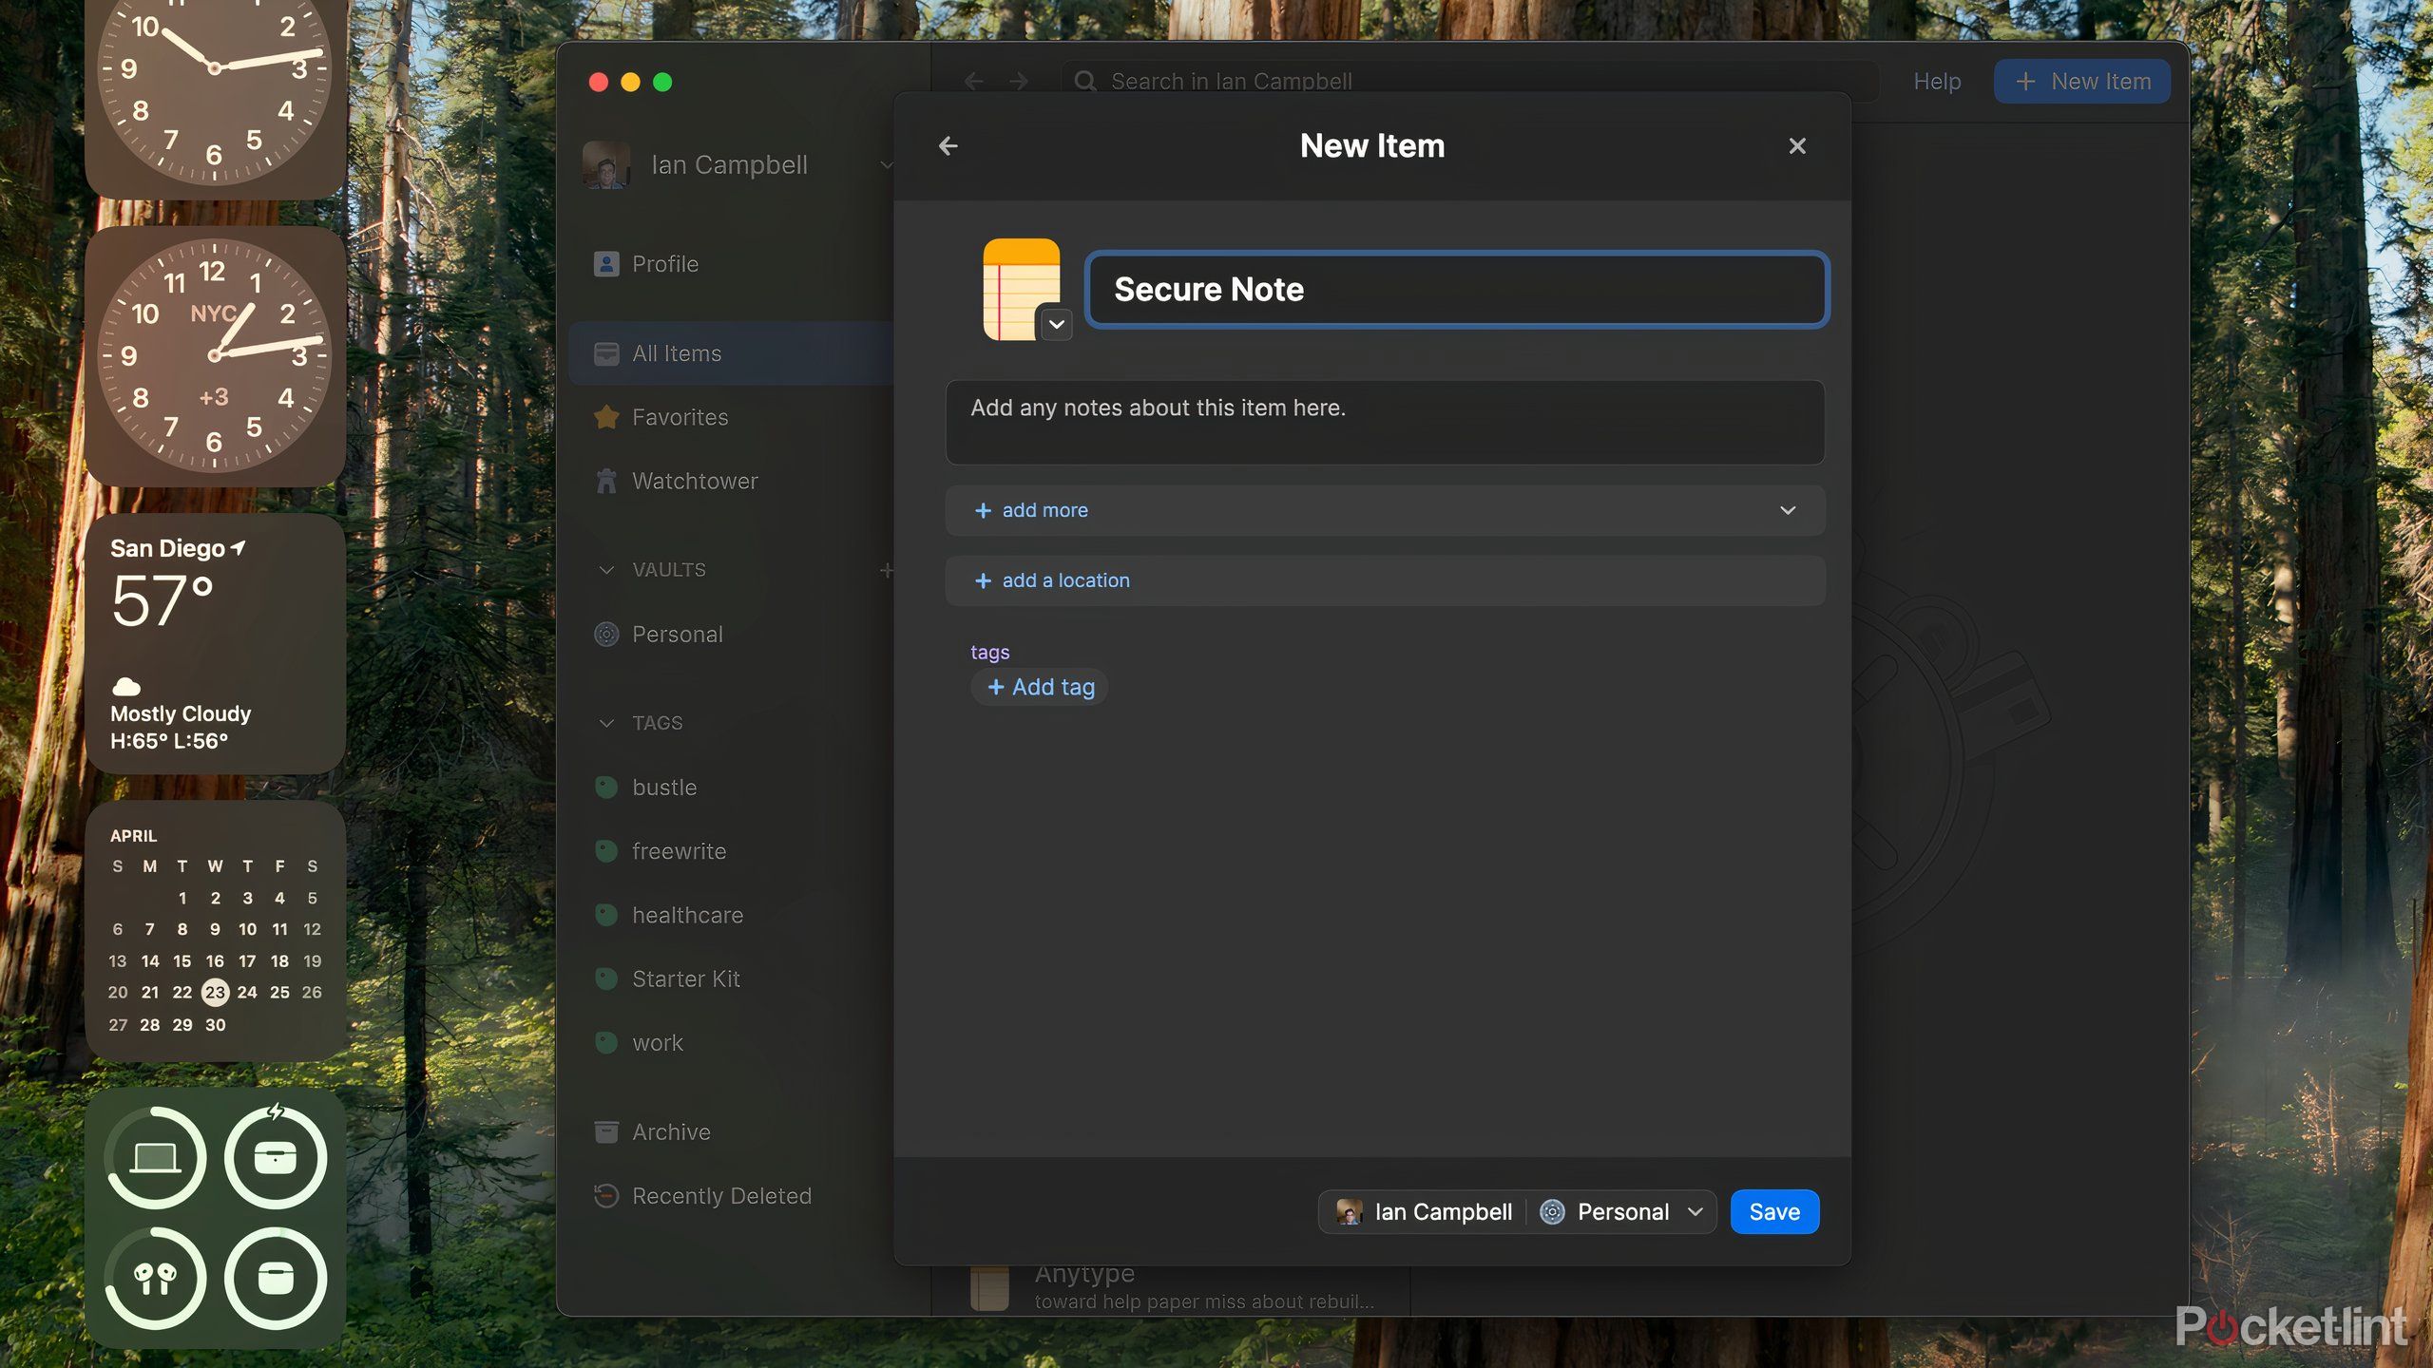Image resolution: width=2433 pixels, height=1368 pixels.
Task: Click the navigate back arrow in toolbar
Action: (x=973, y=82)
